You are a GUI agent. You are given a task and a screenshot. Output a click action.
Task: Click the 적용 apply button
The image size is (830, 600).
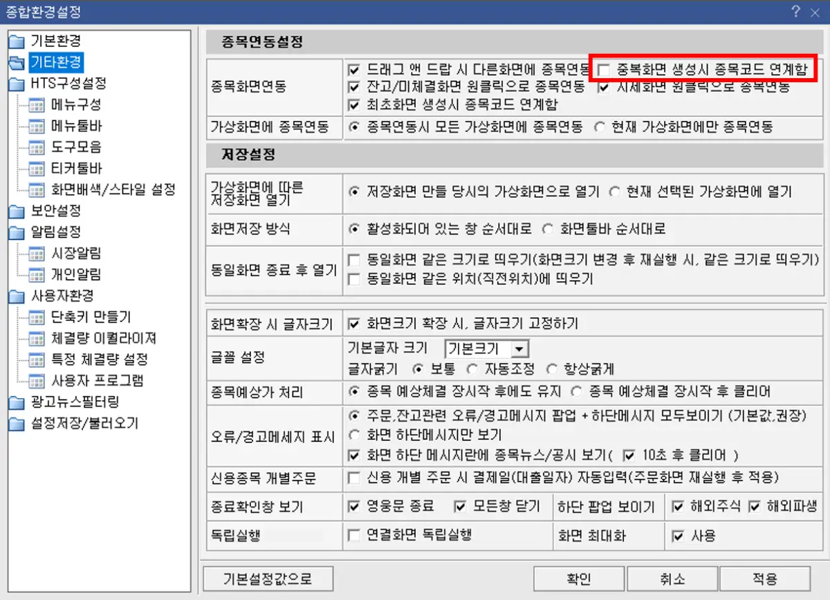coord(765,579)
